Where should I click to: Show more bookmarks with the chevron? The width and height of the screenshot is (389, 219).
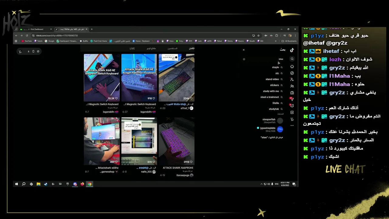tap(276, 41)
